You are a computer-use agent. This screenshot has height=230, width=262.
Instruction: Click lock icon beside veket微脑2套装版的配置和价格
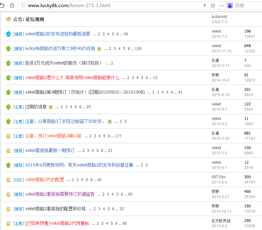[8, 209]
